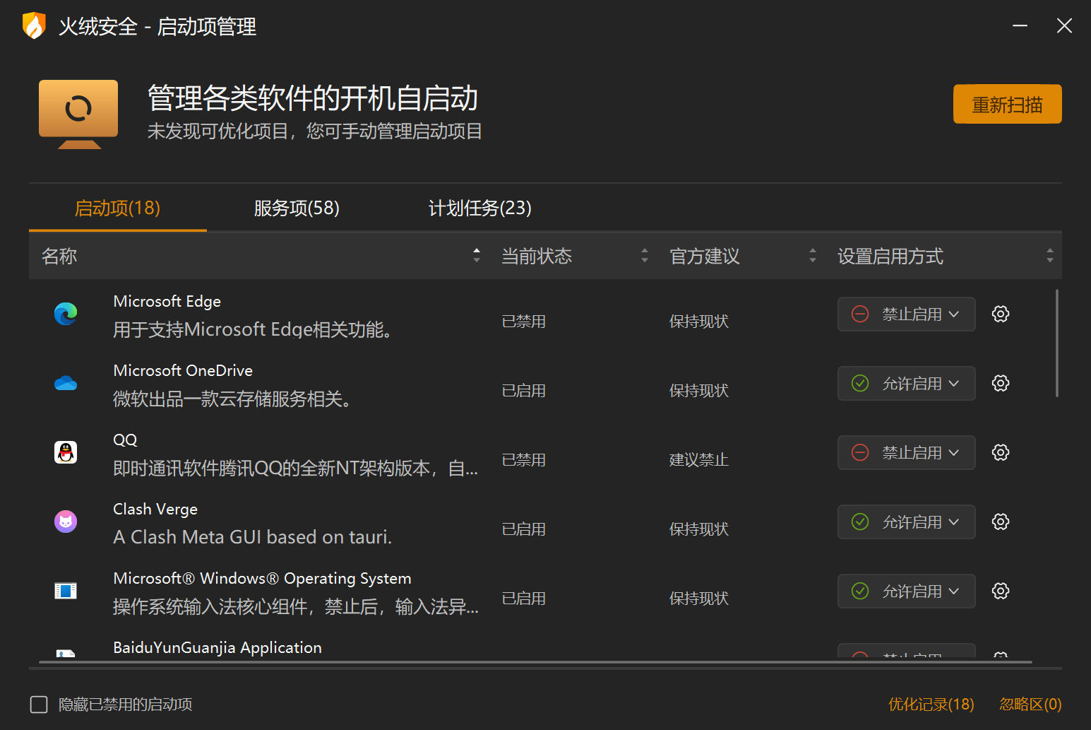This screenshot has width=1091, height=730.
Task: Open OneDrive 允许启用 dropdown
Action: coord(907,383)
